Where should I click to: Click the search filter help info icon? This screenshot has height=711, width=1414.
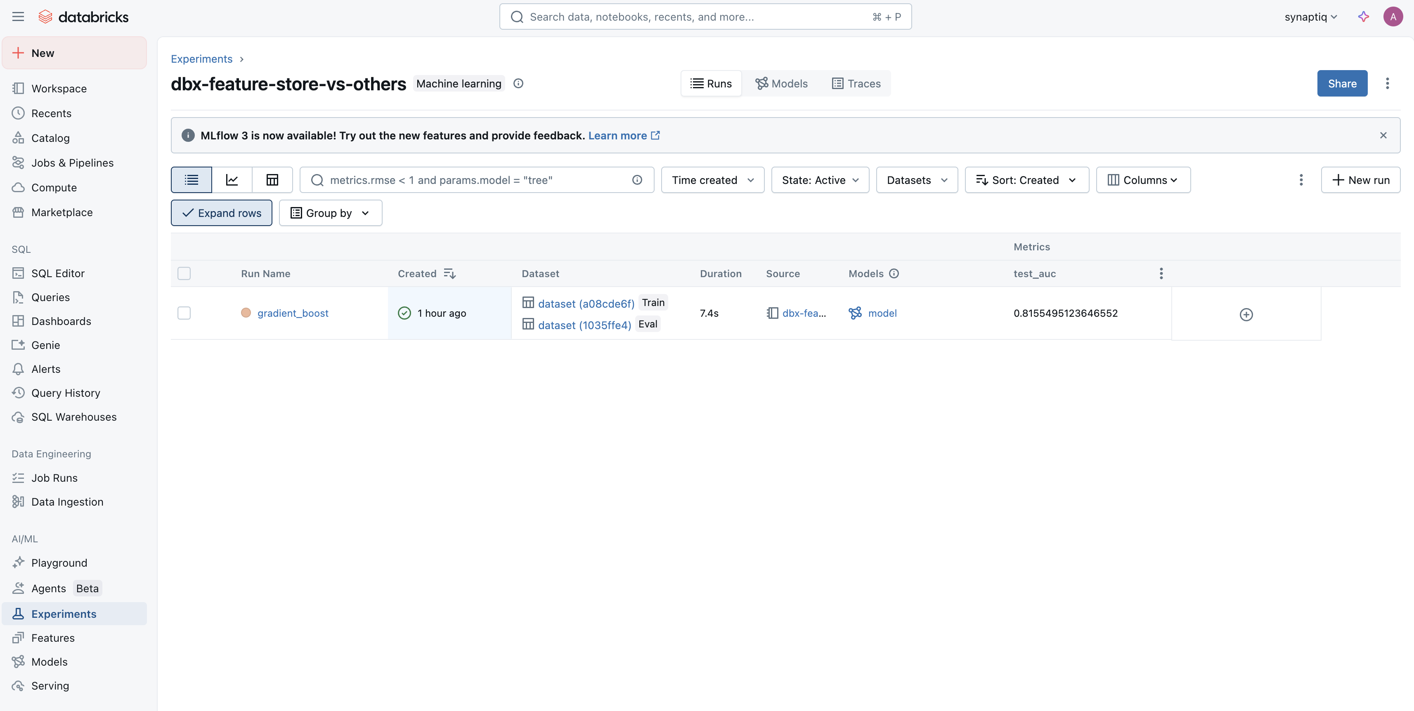click(x=637, y=180)
